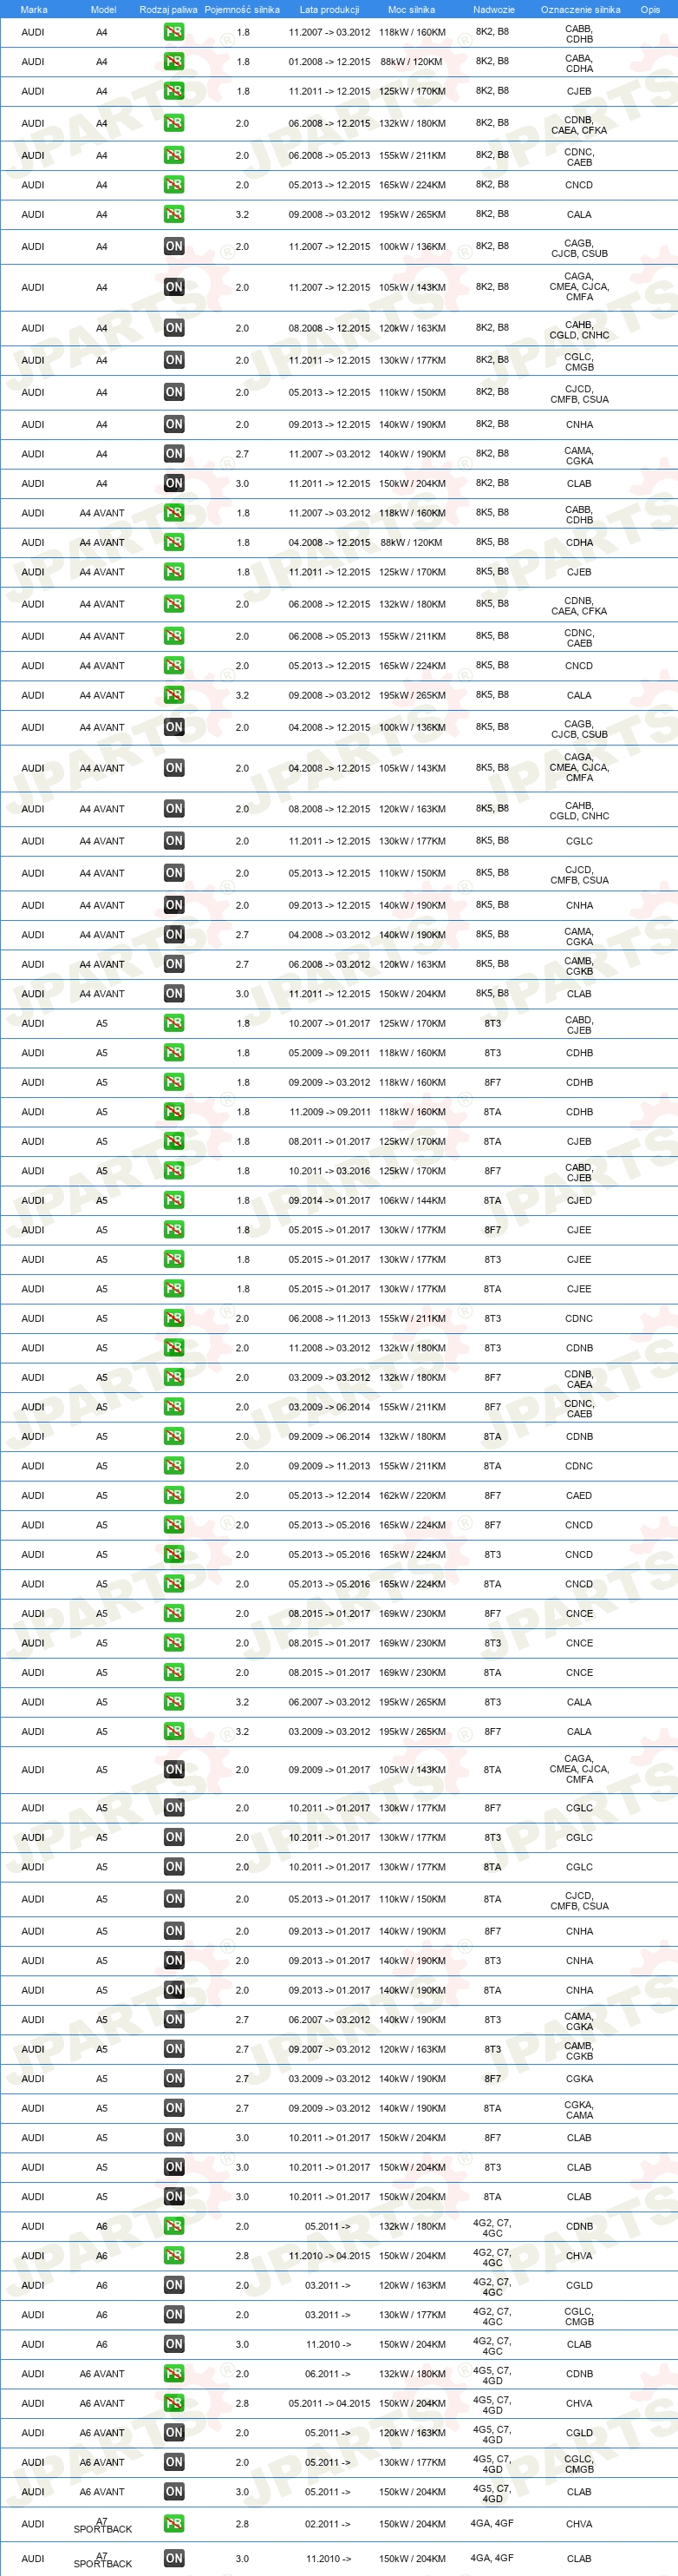Screen dimensions: 678x2576
Task: Click engine code CAED in A5 row
Action: pyautogui.click(x=579, y=1496)
